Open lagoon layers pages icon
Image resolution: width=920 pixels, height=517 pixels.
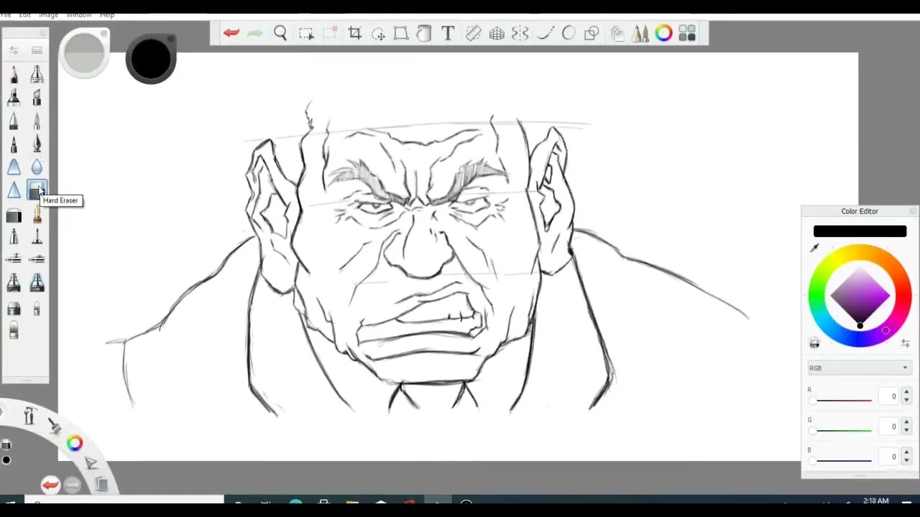101,485
